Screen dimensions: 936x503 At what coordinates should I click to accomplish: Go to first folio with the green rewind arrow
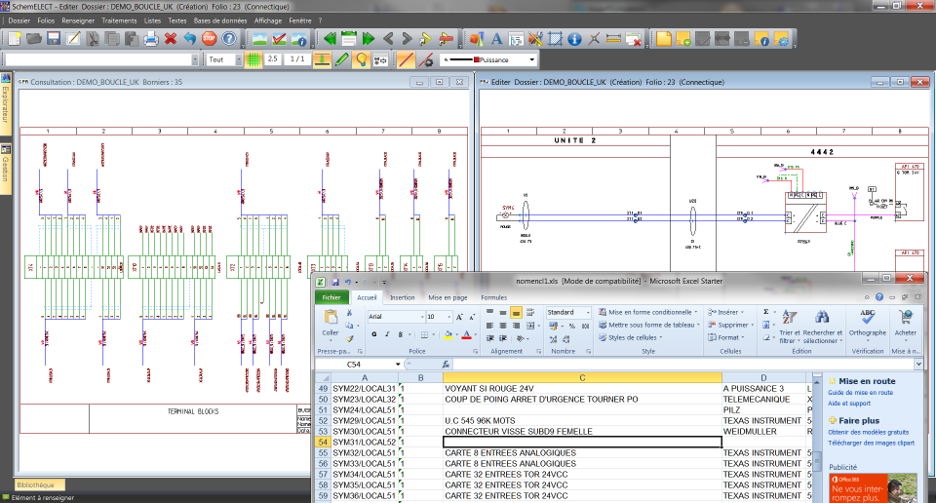(330, 39)
